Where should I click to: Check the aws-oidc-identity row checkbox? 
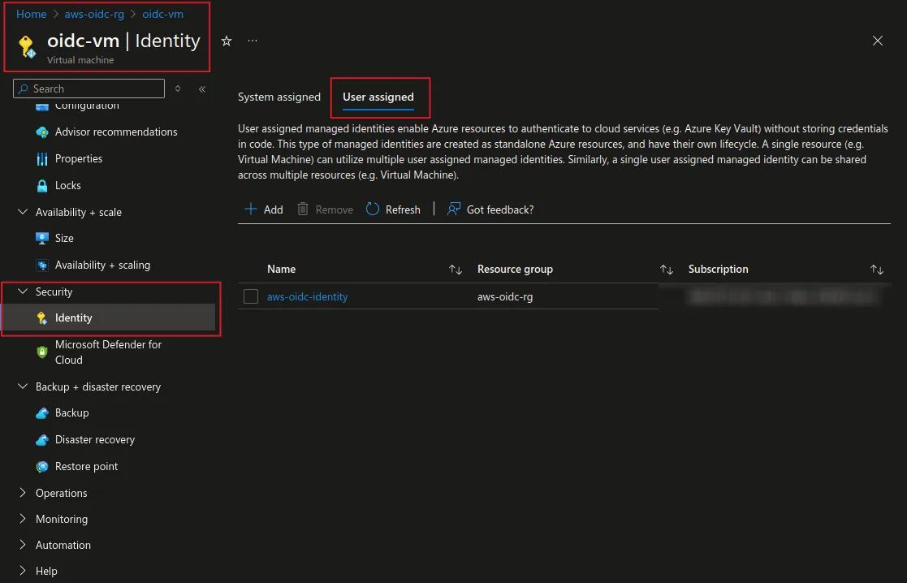click(x=251, y=297)
